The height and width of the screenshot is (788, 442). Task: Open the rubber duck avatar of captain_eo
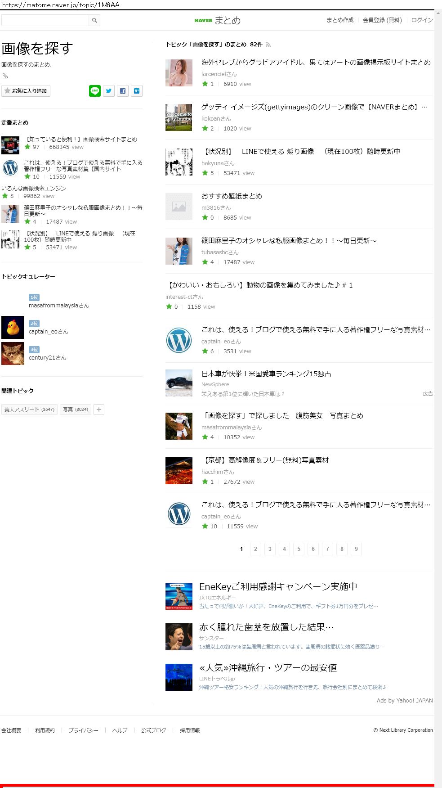(13, 327)
